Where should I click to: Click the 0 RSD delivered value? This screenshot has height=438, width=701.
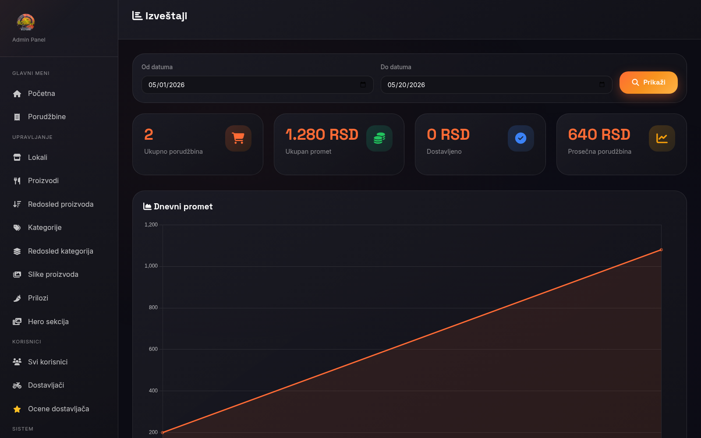tap(448, 134)
